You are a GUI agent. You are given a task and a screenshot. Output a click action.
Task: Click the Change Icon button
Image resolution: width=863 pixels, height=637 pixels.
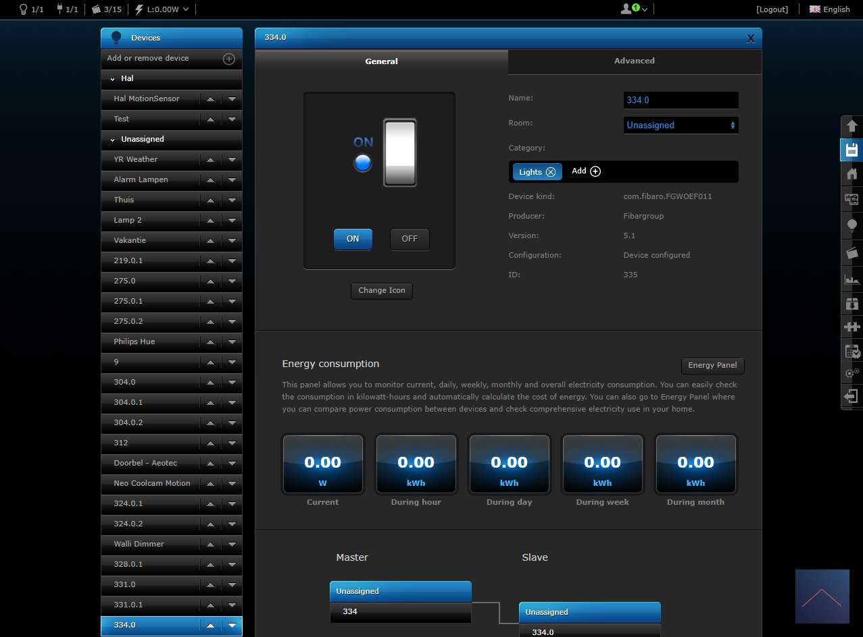[382, 290]
